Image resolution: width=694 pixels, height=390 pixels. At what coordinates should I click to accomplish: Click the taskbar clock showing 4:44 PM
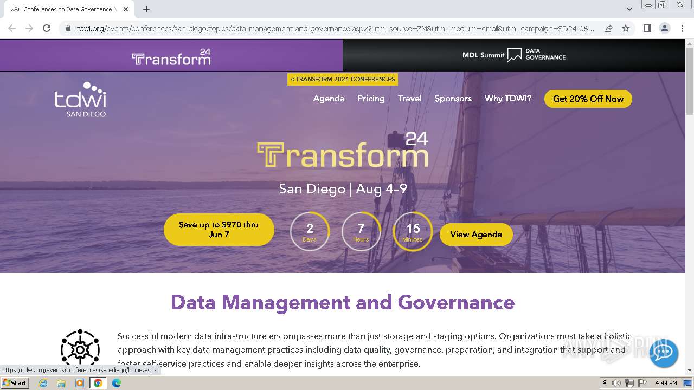click(x=666, y=383)
